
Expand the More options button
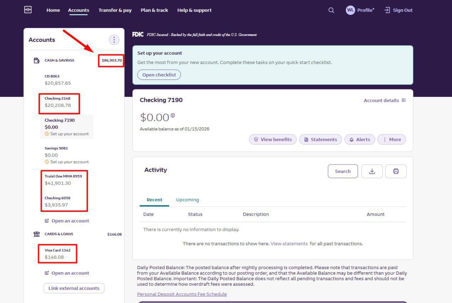[392, 139]
